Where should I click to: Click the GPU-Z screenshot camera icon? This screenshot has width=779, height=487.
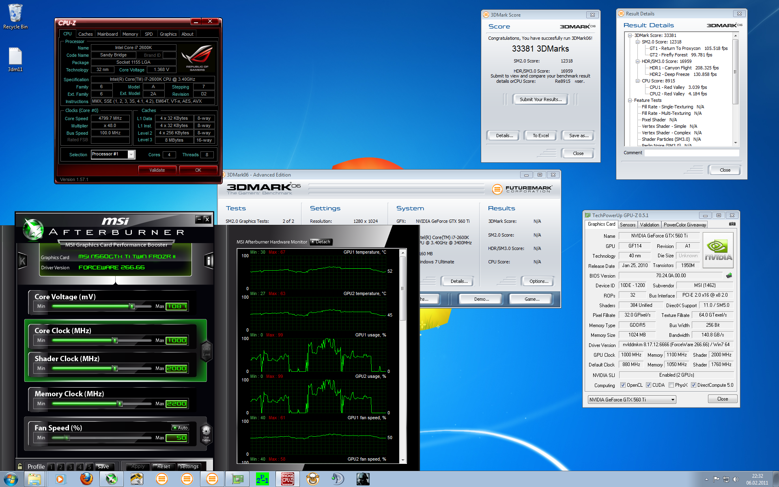tap(732, 224)
